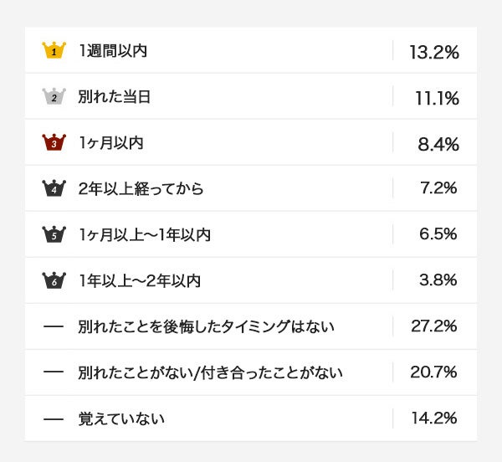Select the 別れた当日 label
Viewport: 502px width, 462px height.
pos(114,96)
